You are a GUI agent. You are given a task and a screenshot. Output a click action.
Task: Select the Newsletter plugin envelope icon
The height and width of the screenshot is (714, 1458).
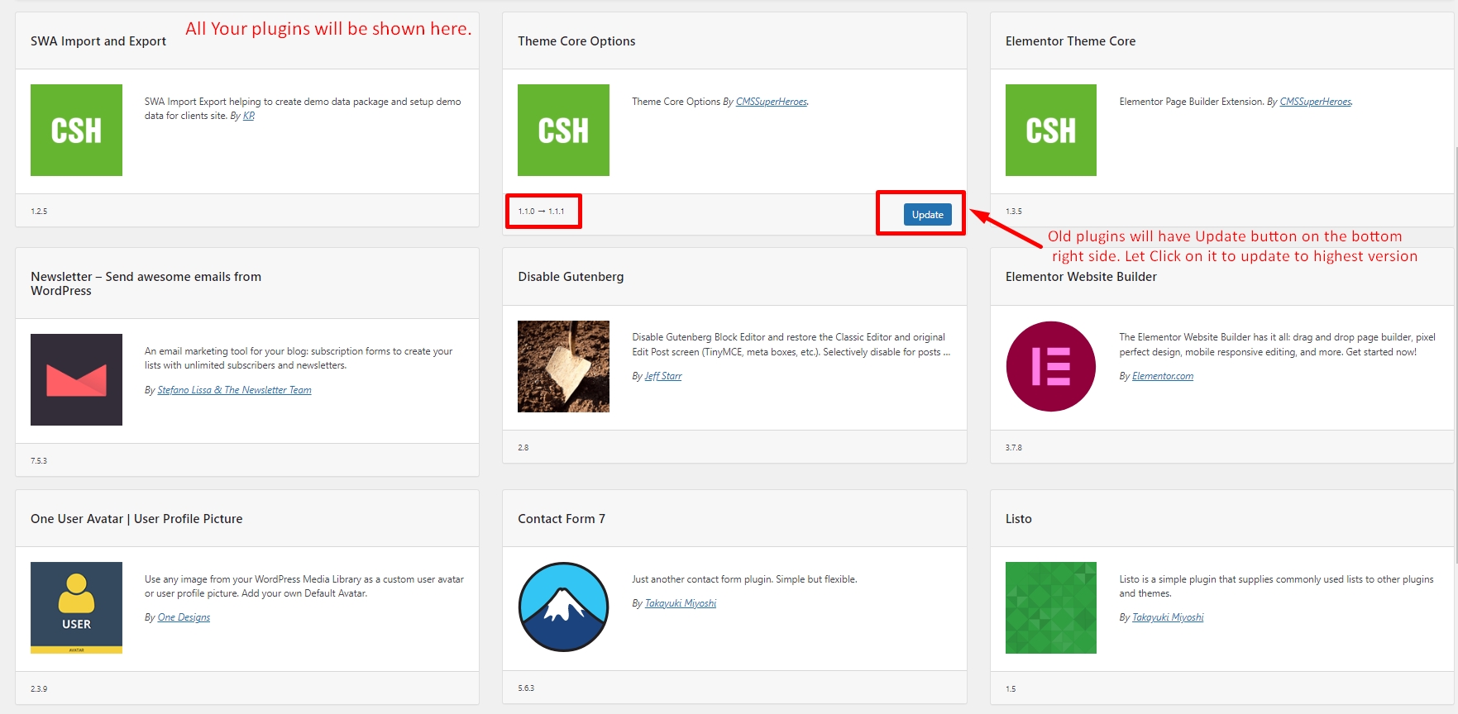[76, 379]
